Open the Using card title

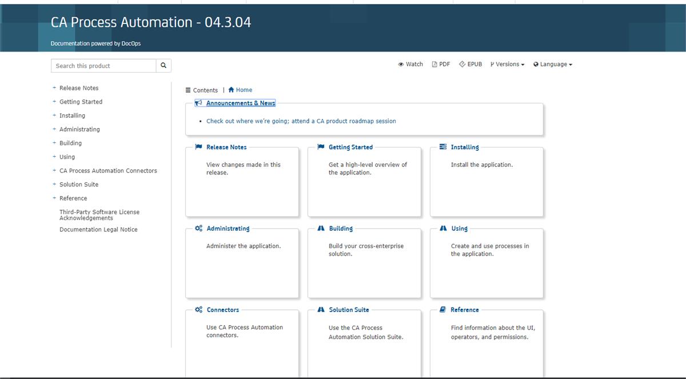coord(460,229)
